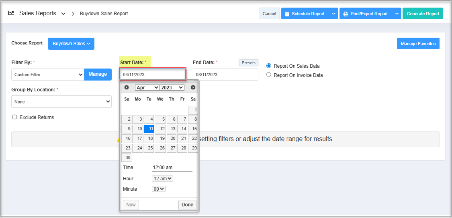This screenshot has height=218, width=452.
Task: Expand the Sales Reports chevron menu
Action: tap(63, 14)
